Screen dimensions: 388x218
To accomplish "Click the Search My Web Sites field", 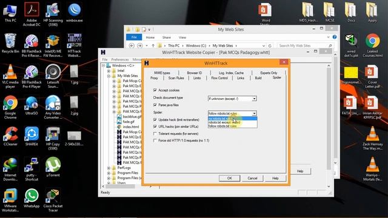I will point(305,46).
